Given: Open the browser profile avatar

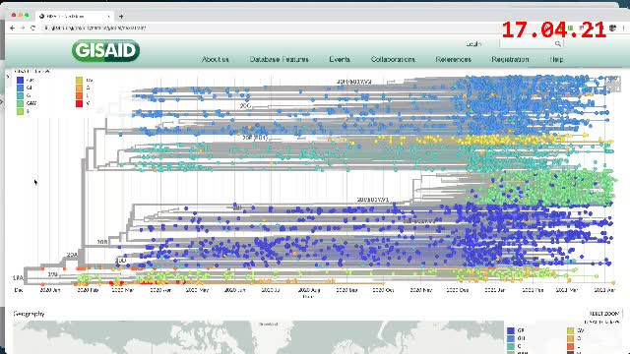Looking at the screenshot, I should [612, 28].
